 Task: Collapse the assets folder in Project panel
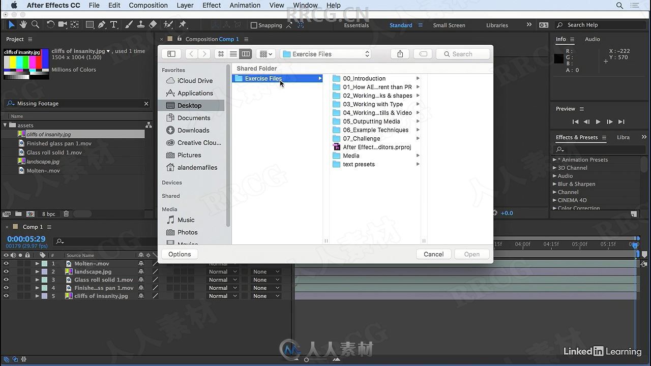(x=5, y=125)
